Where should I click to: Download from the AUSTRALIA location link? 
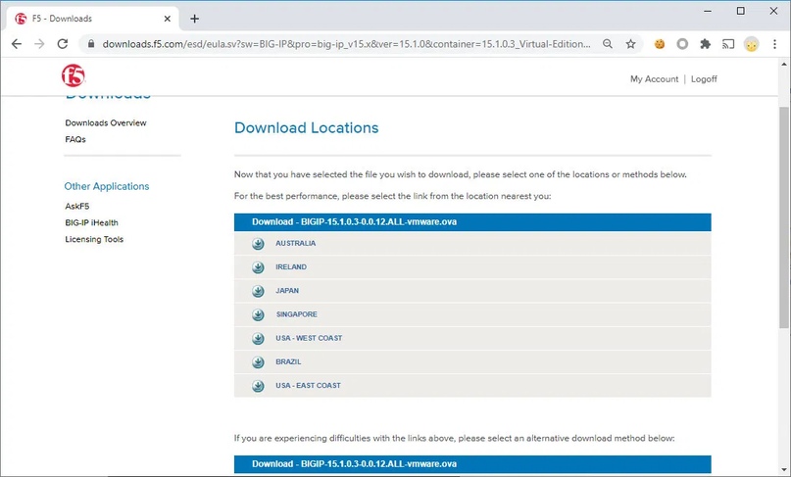296,244
